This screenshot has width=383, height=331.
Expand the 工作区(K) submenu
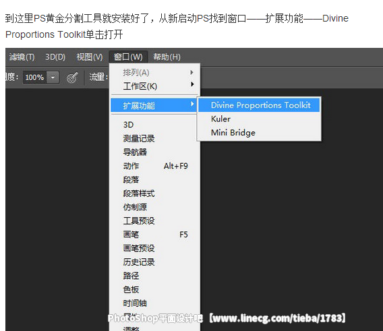[x=155, y=86]
